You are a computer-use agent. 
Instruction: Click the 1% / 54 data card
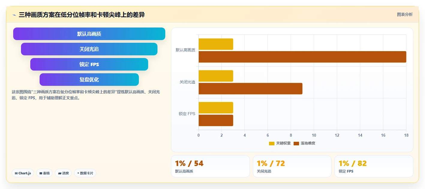point(210,166)
